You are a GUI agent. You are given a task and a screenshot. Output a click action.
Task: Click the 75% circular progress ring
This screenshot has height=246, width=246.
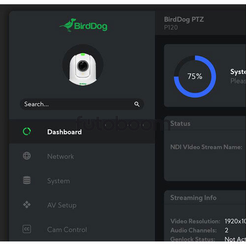195,76
